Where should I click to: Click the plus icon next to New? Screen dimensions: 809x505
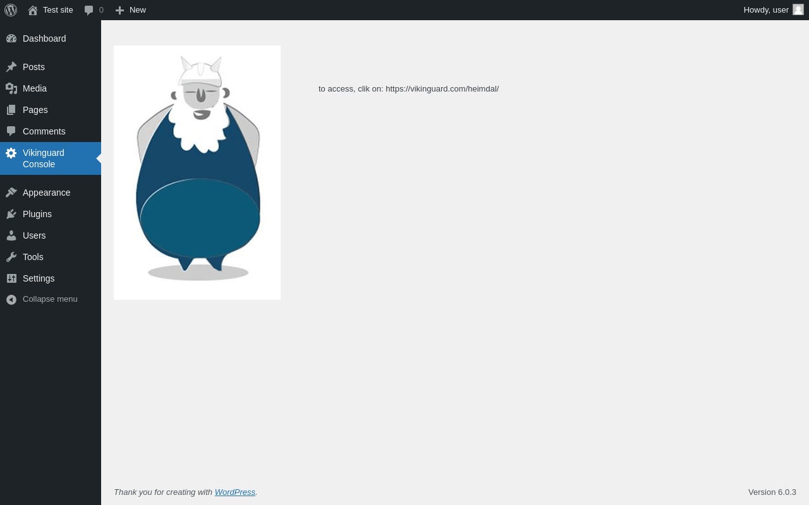tap(120, 10)
